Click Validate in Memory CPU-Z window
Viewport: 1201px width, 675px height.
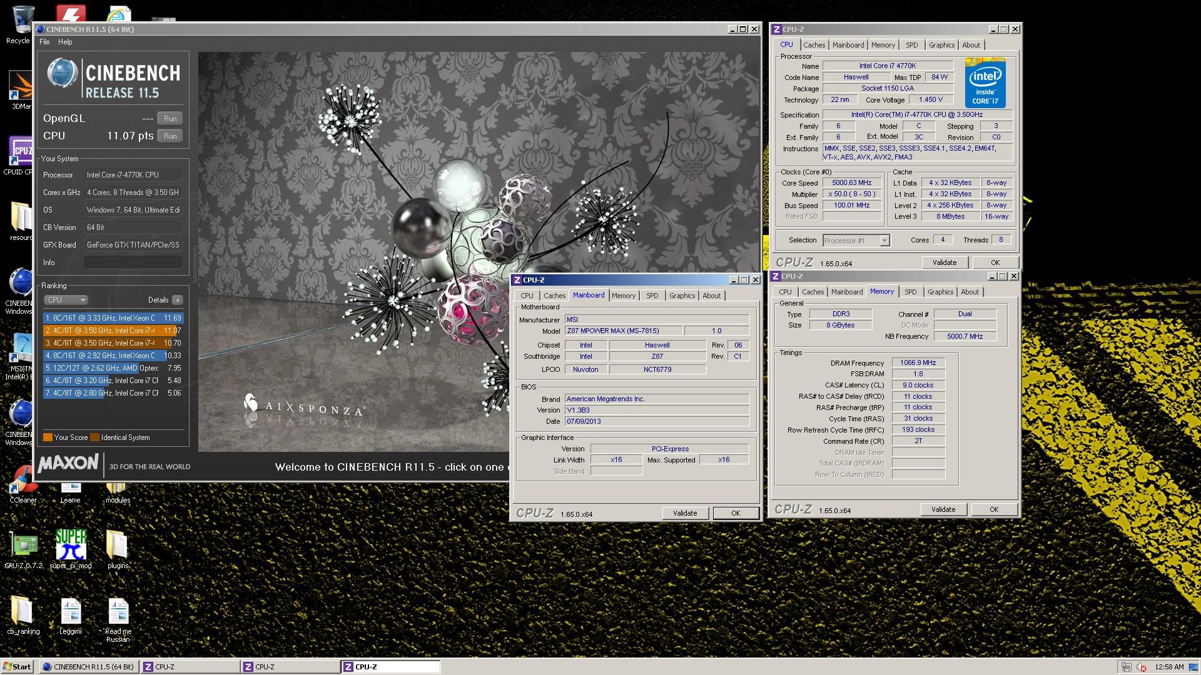(x=943, y=509)
